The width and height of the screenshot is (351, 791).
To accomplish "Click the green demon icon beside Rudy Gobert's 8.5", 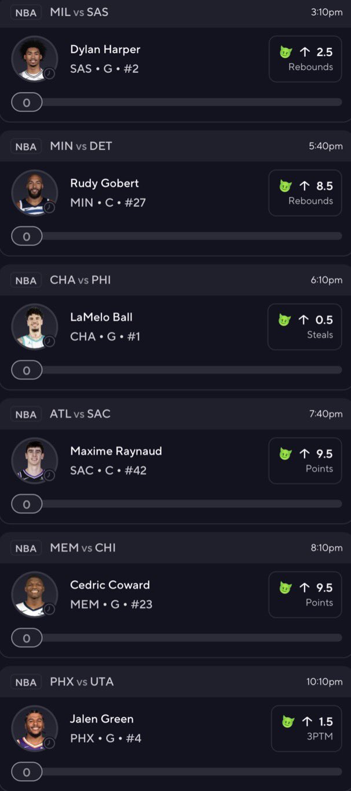I will (286, 186).
